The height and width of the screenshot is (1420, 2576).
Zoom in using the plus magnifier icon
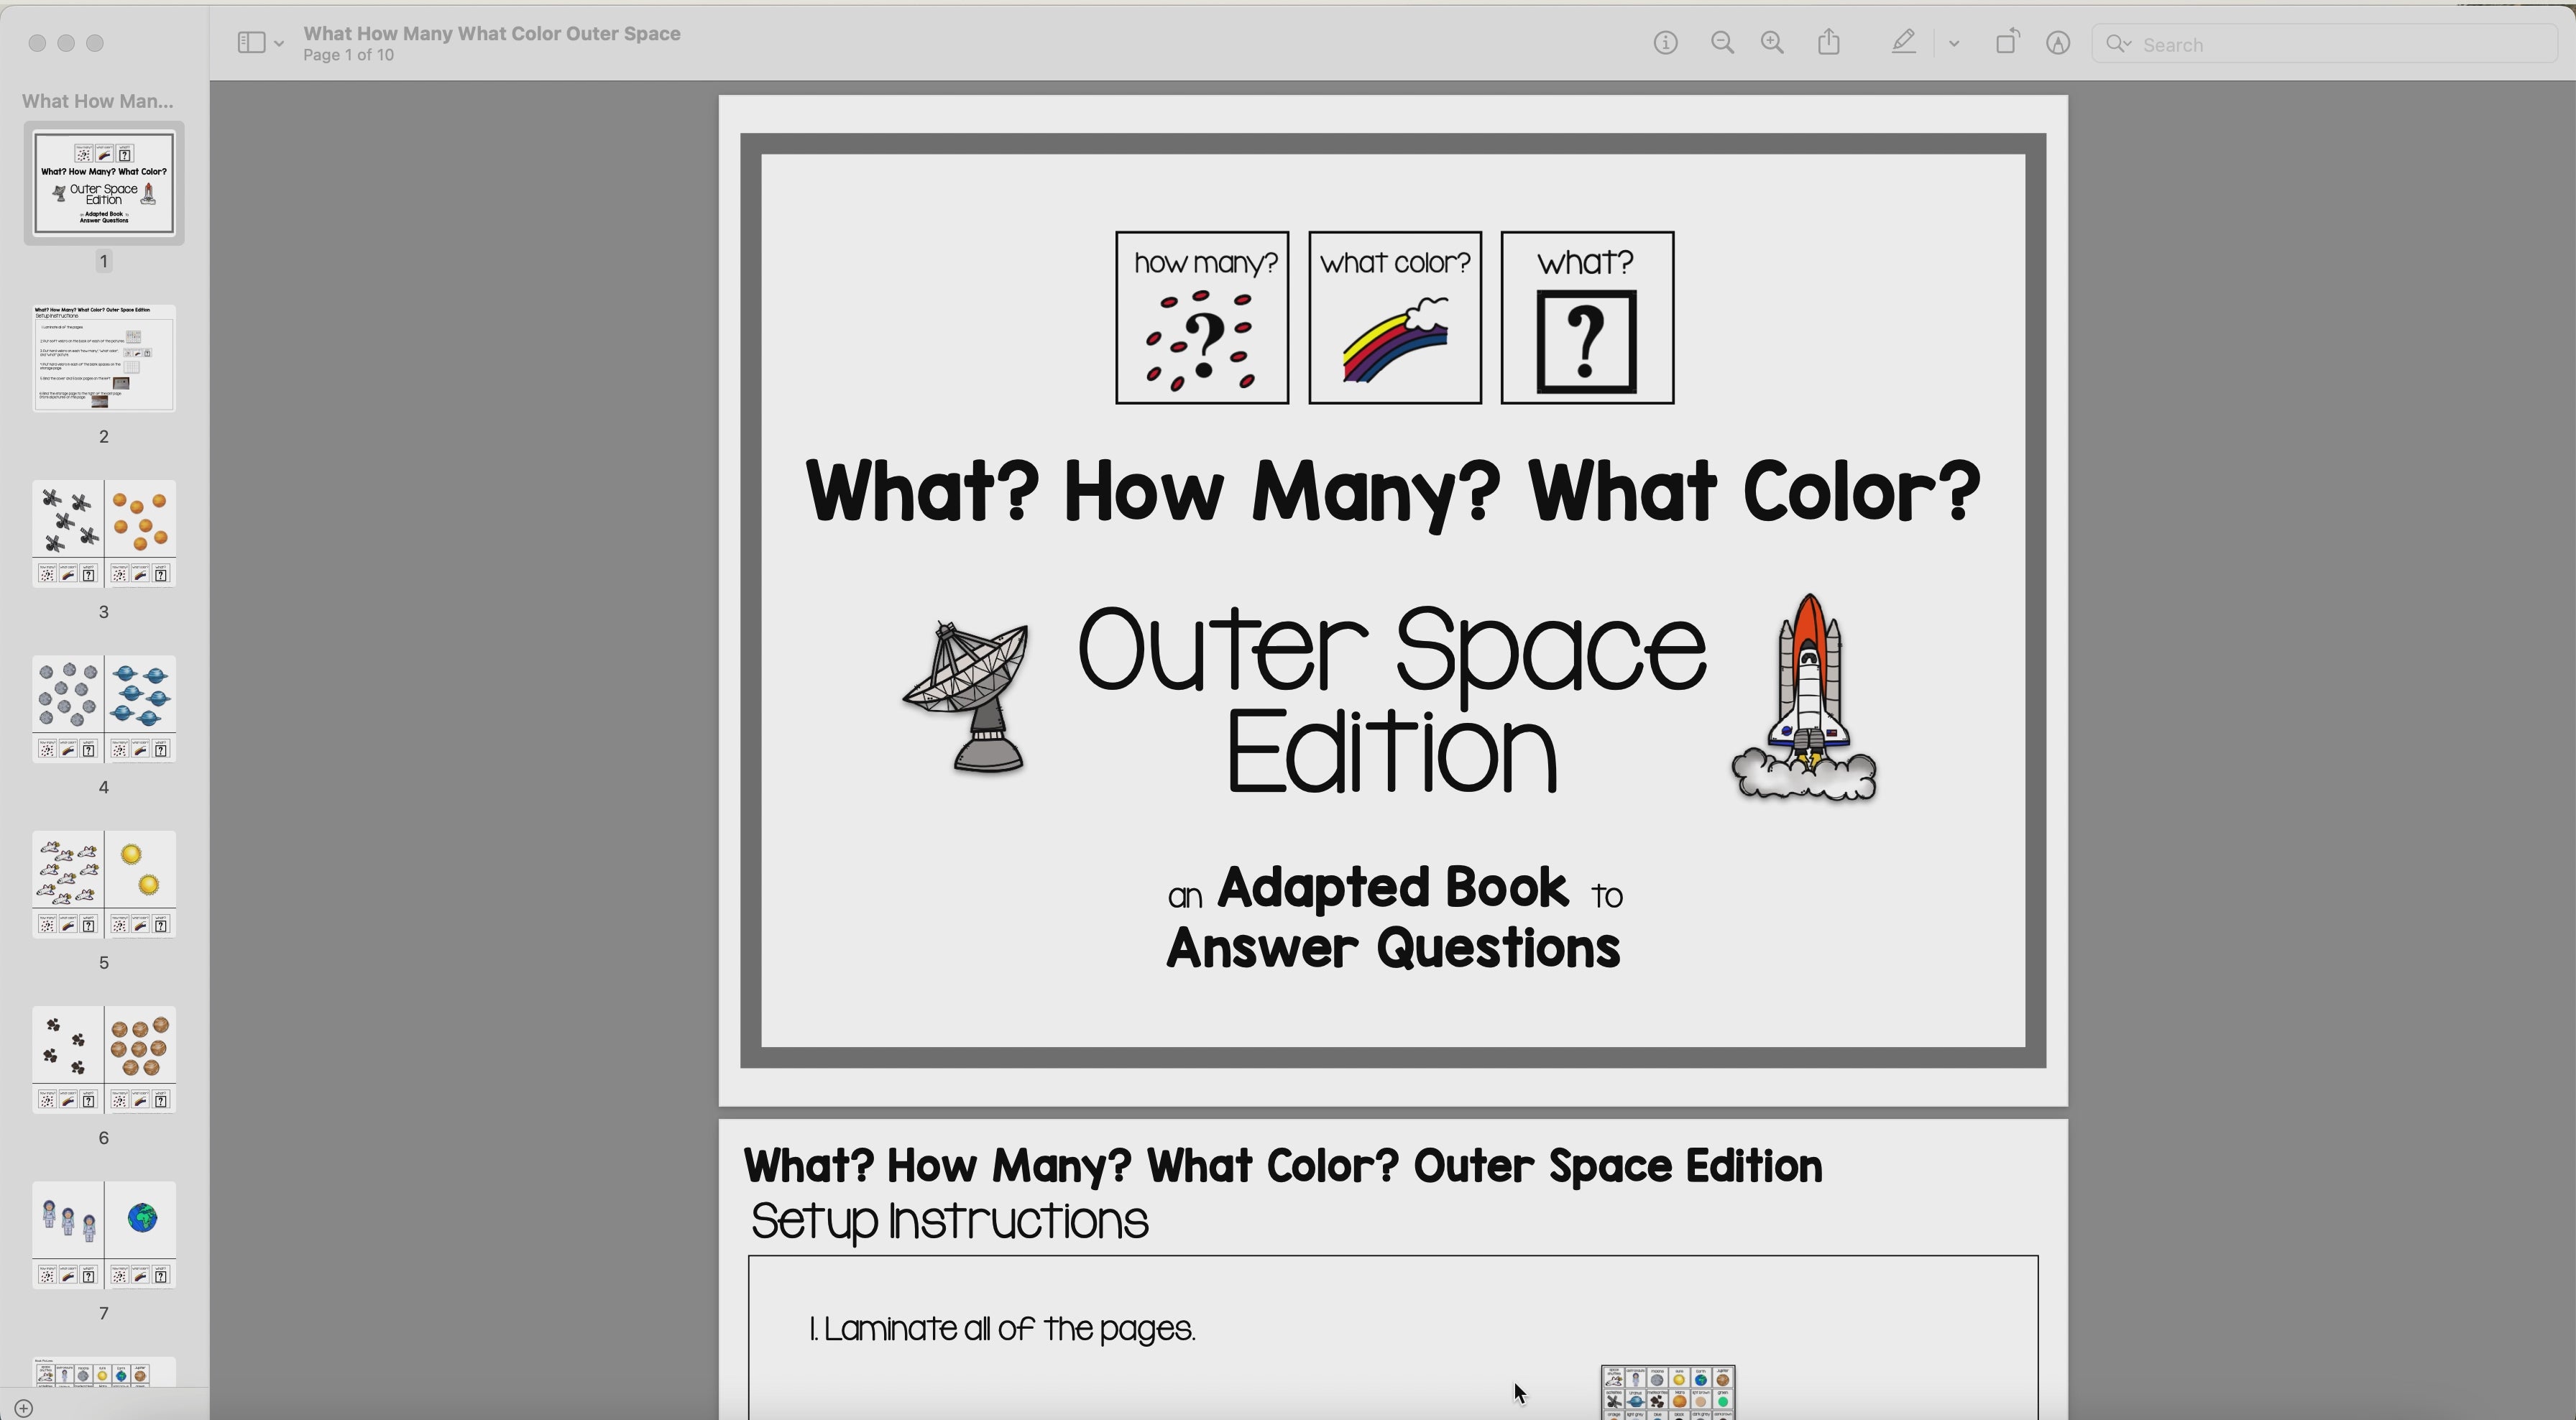click(x=1772, y=42)
